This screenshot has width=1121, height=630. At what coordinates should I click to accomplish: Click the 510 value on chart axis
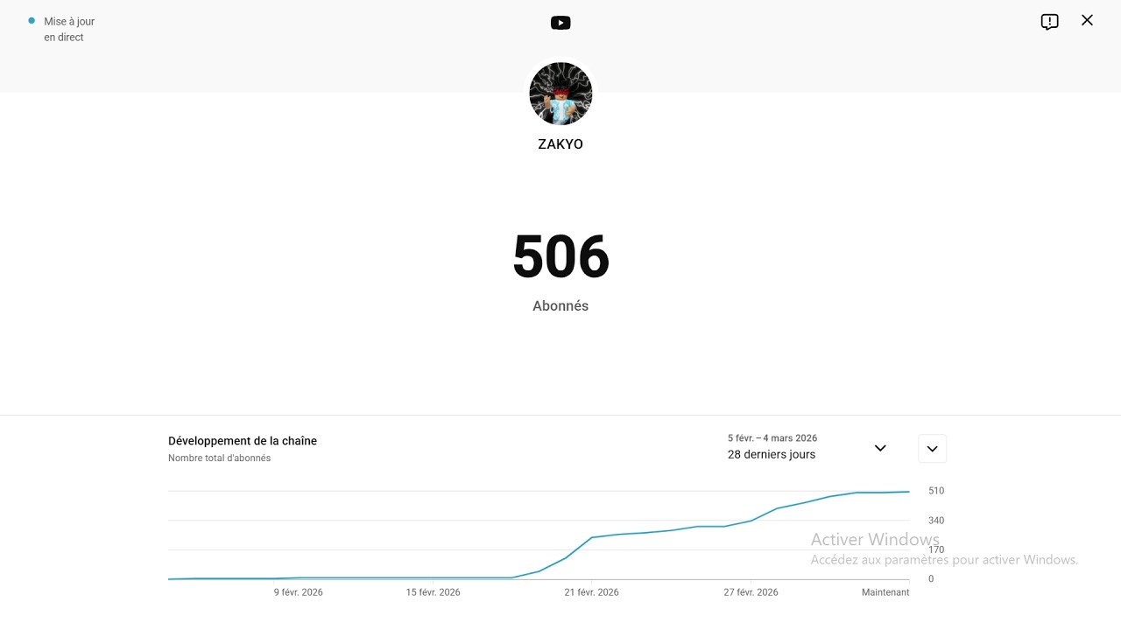[936, 491]
